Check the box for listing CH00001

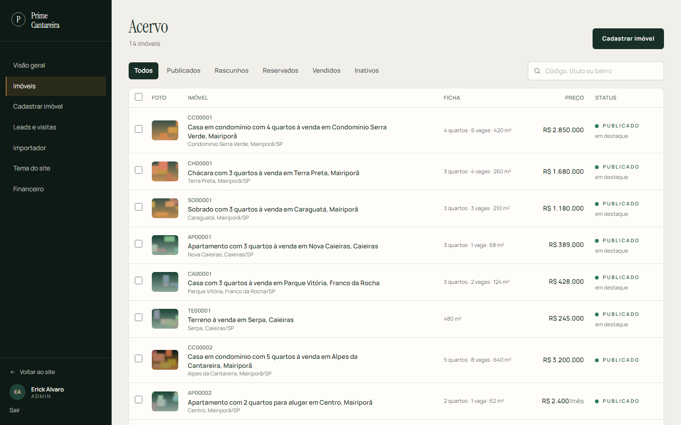(139, 170)
